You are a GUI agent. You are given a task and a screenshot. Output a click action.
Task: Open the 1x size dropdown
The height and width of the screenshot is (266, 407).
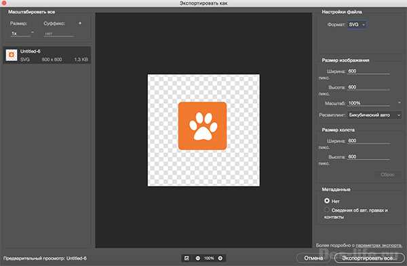tap(22, 33)
